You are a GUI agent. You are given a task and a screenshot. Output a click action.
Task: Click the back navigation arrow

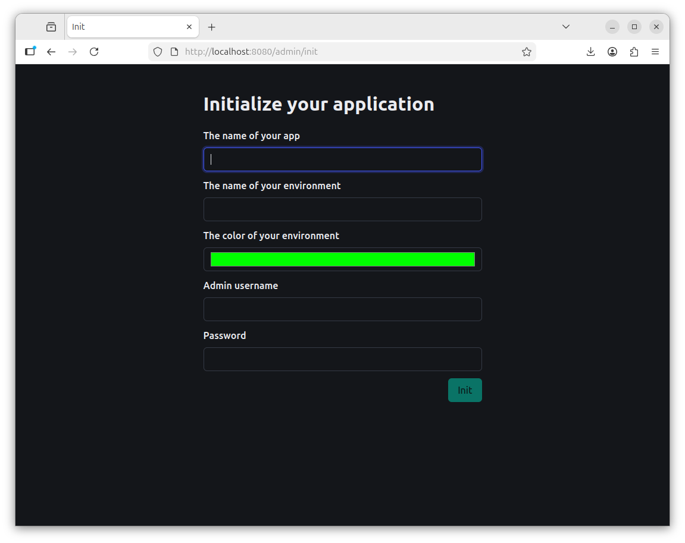[51, 52]
